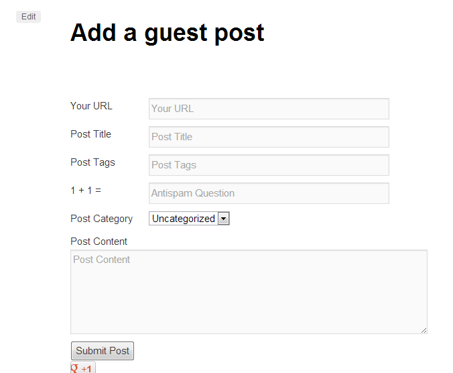Click into the Post Tags field
Viewport: 453px width, 373px height.
[x=268, y=165]
